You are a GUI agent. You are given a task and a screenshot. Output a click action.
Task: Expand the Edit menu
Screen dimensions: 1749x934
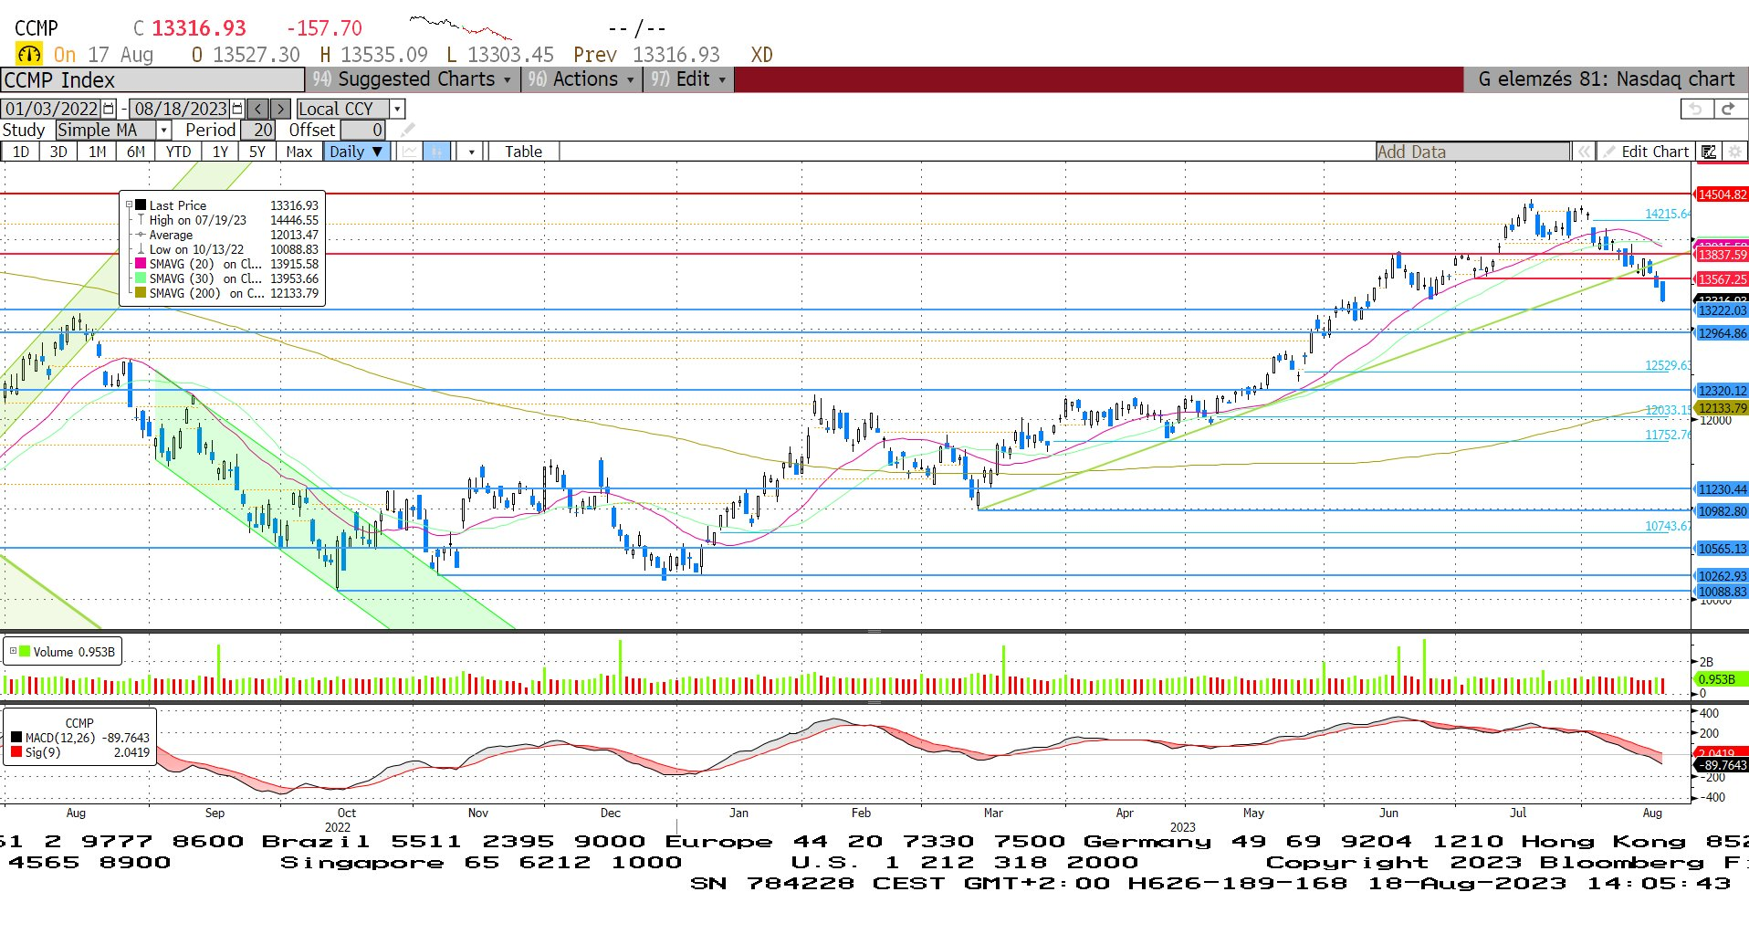(x=689, y=79)
